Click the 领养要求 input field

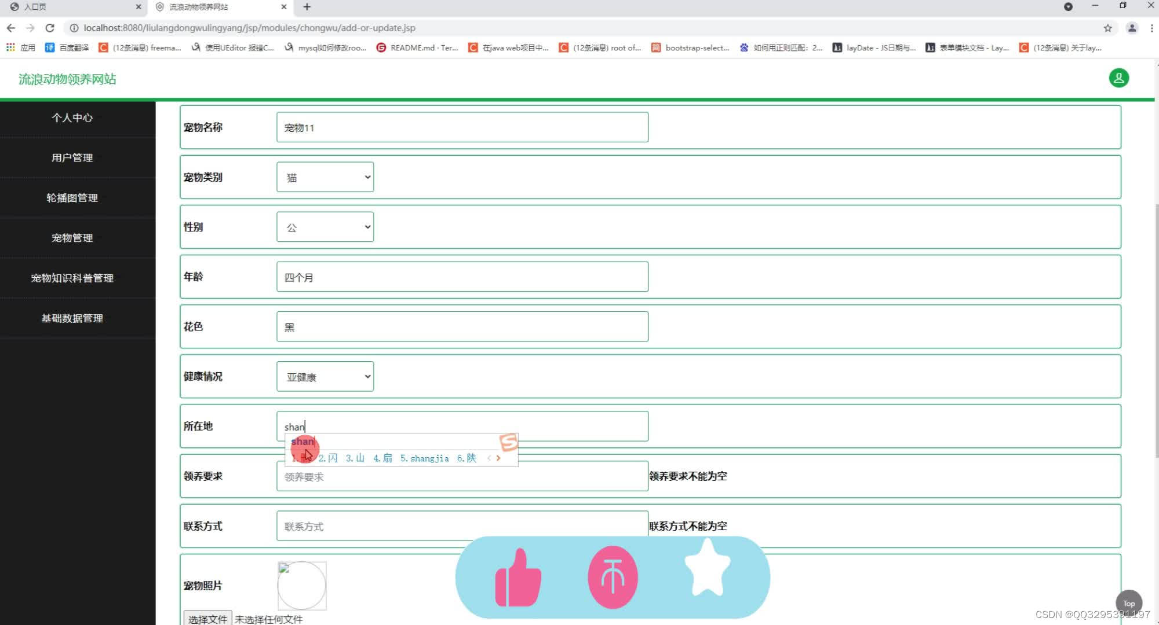[x=462, y=476]
